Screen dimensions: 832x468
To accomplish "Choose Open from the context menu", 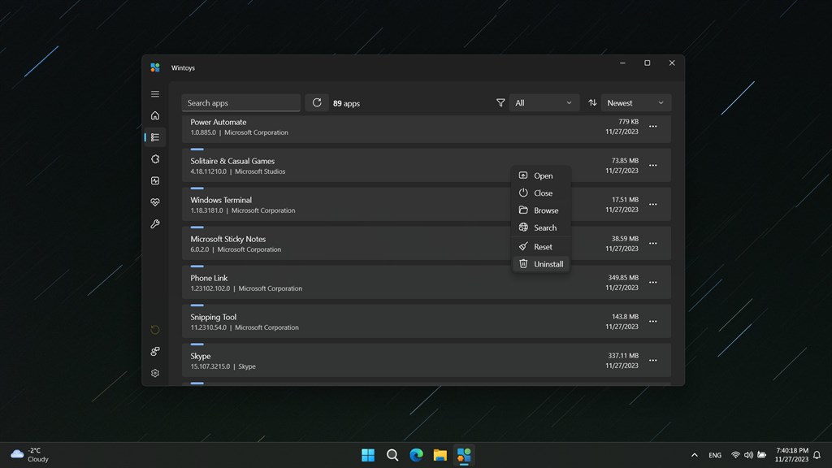I will (x=541, y=175).
